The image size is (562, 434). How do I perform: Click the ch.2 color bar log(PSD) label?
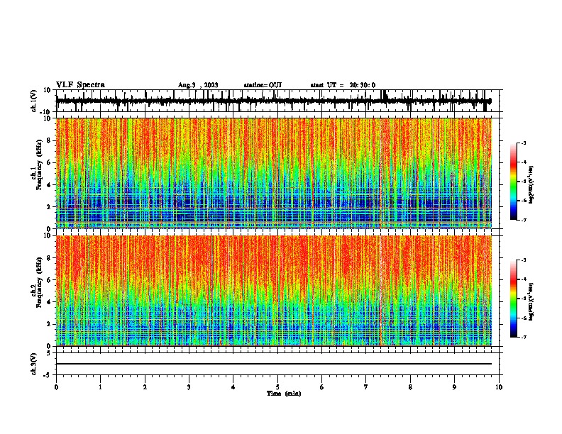[x=531, y=301]
